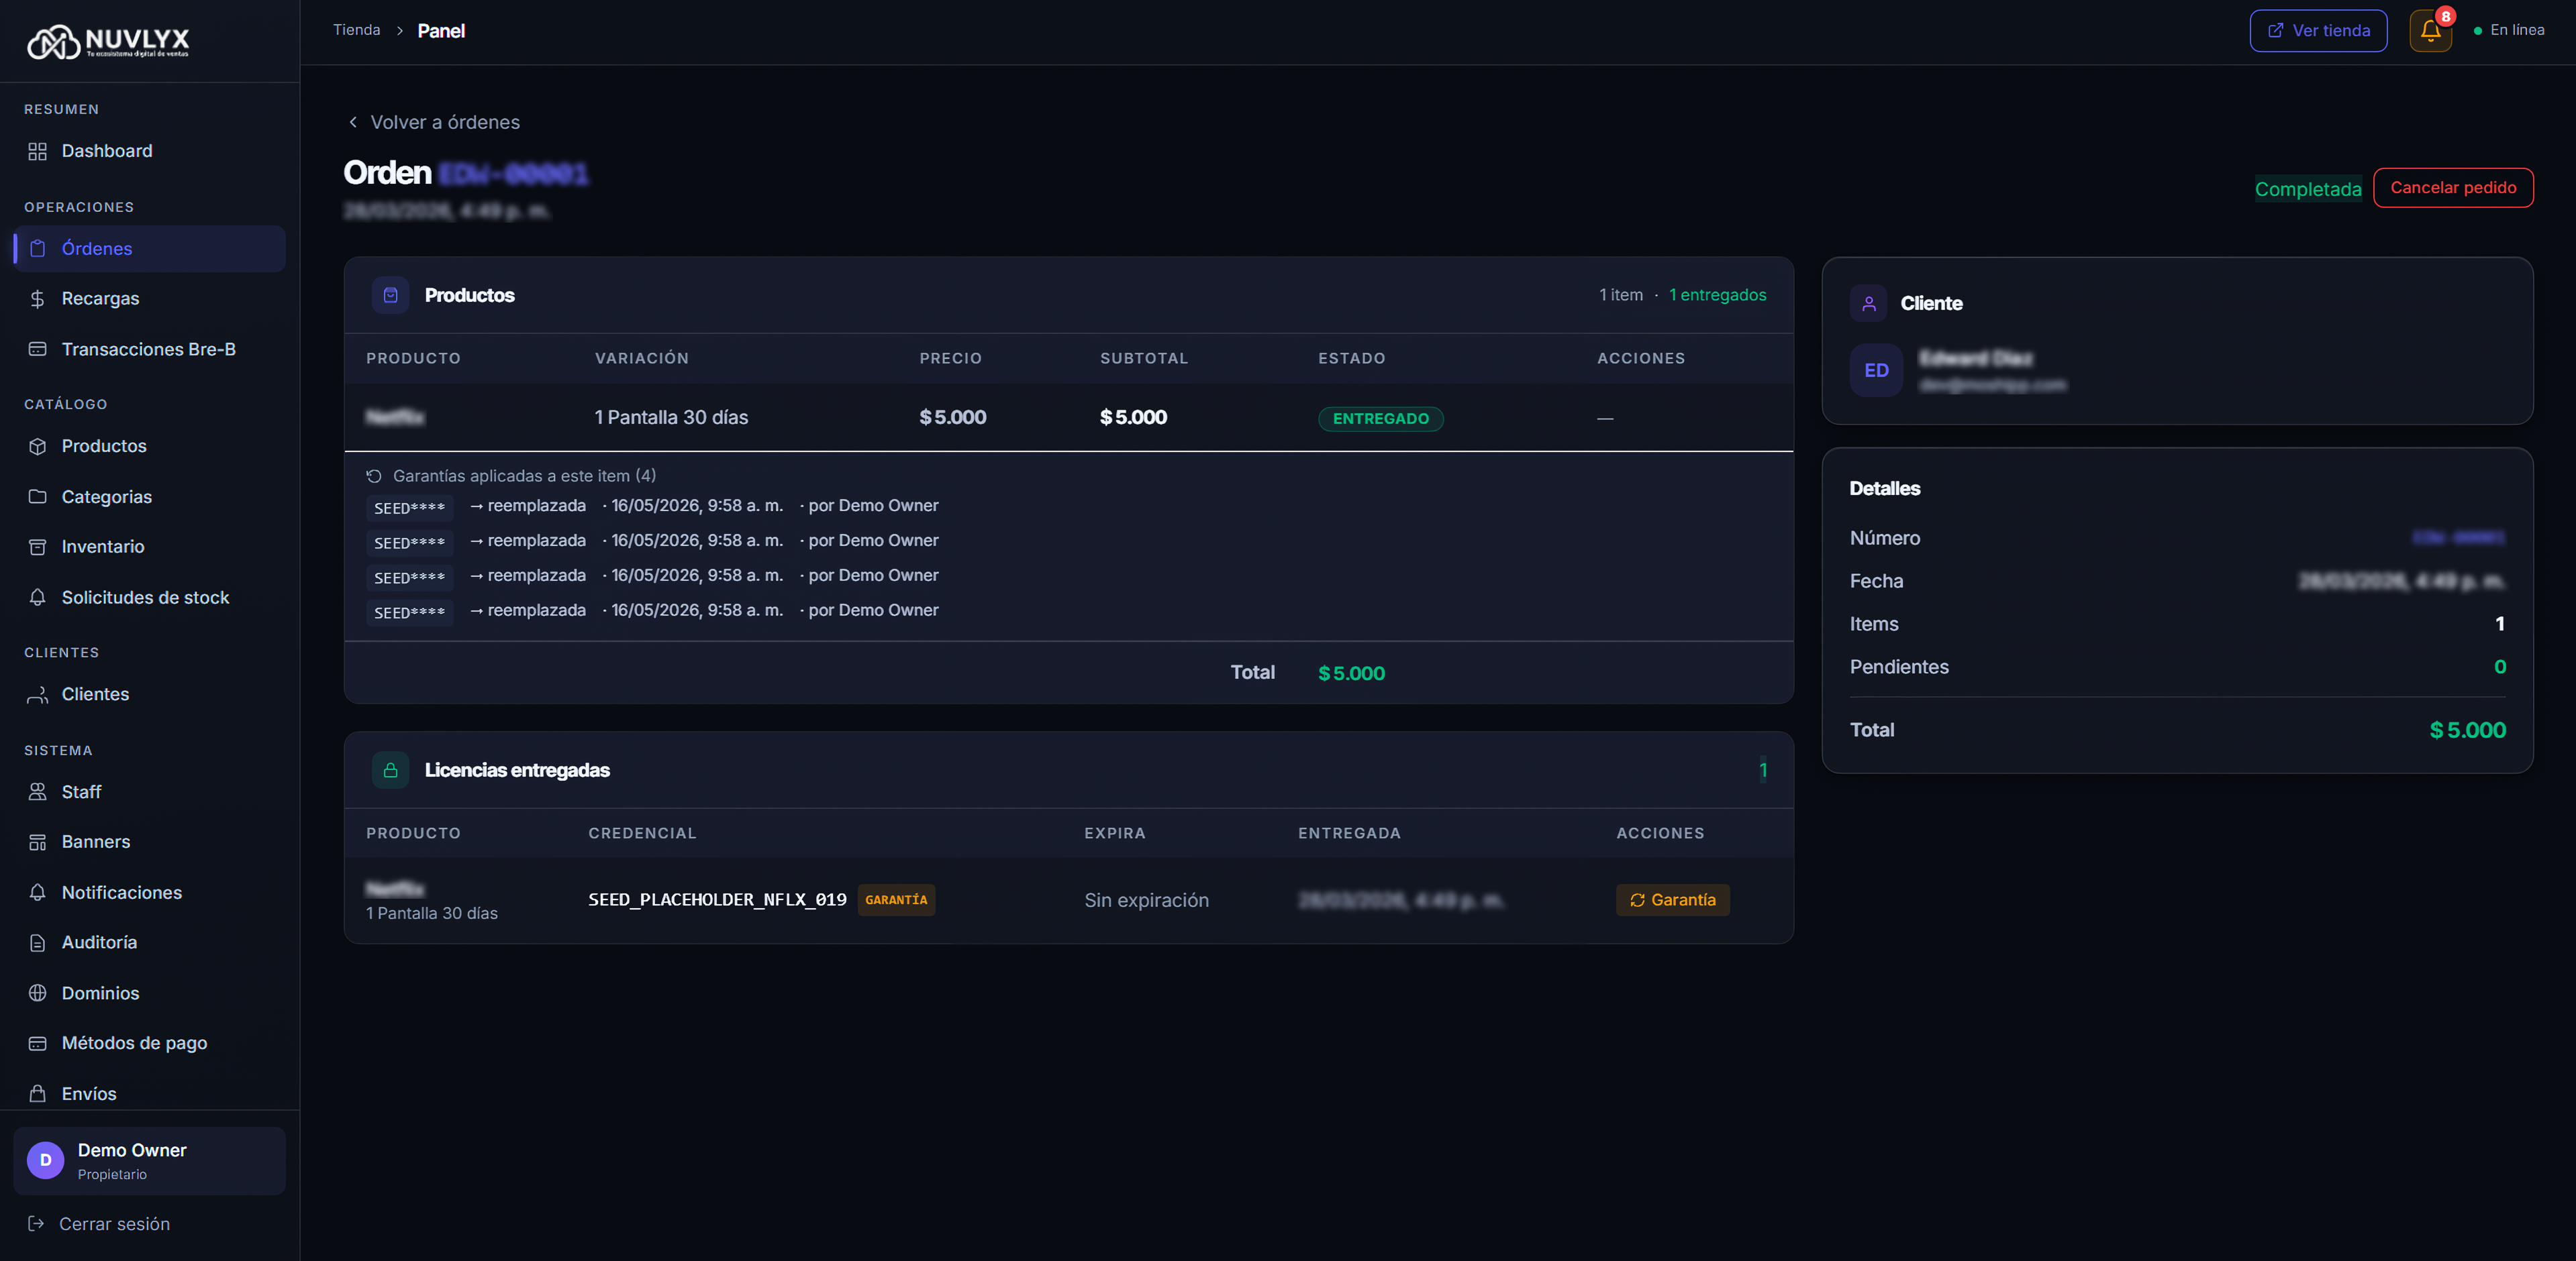Open the Transacciones Bre-B card icon

[37, 349]
